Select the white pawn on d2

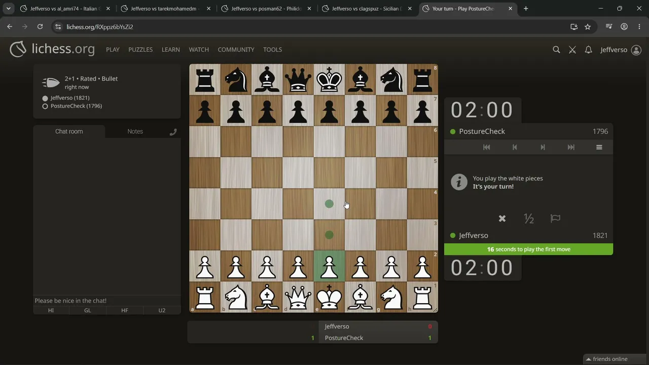click(x=298, y=266)
